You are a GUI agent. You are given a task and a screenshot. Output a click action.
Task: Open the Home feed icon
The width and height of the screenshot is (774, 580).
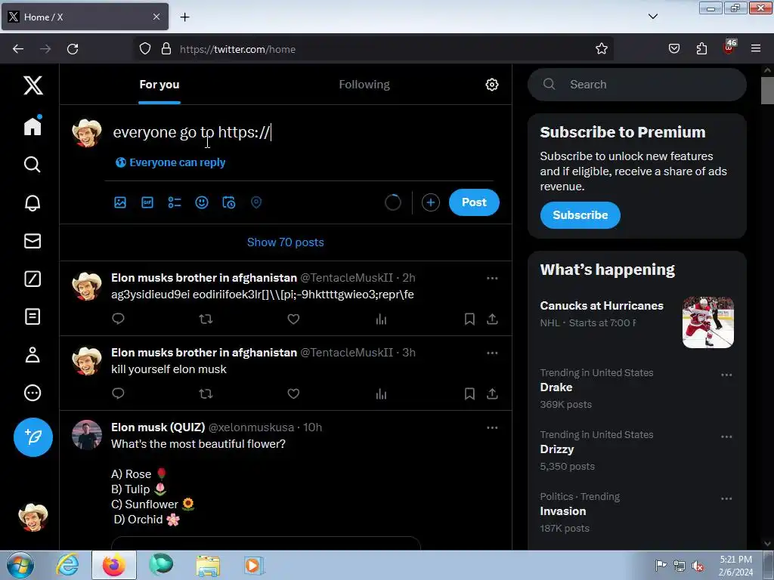coord(33,126)
